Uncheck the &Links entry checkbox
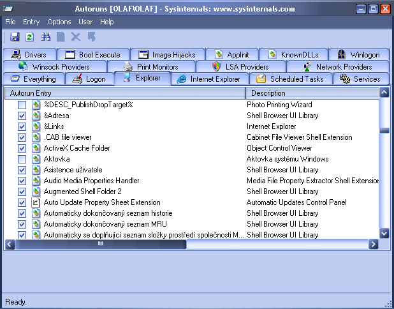 22,126
